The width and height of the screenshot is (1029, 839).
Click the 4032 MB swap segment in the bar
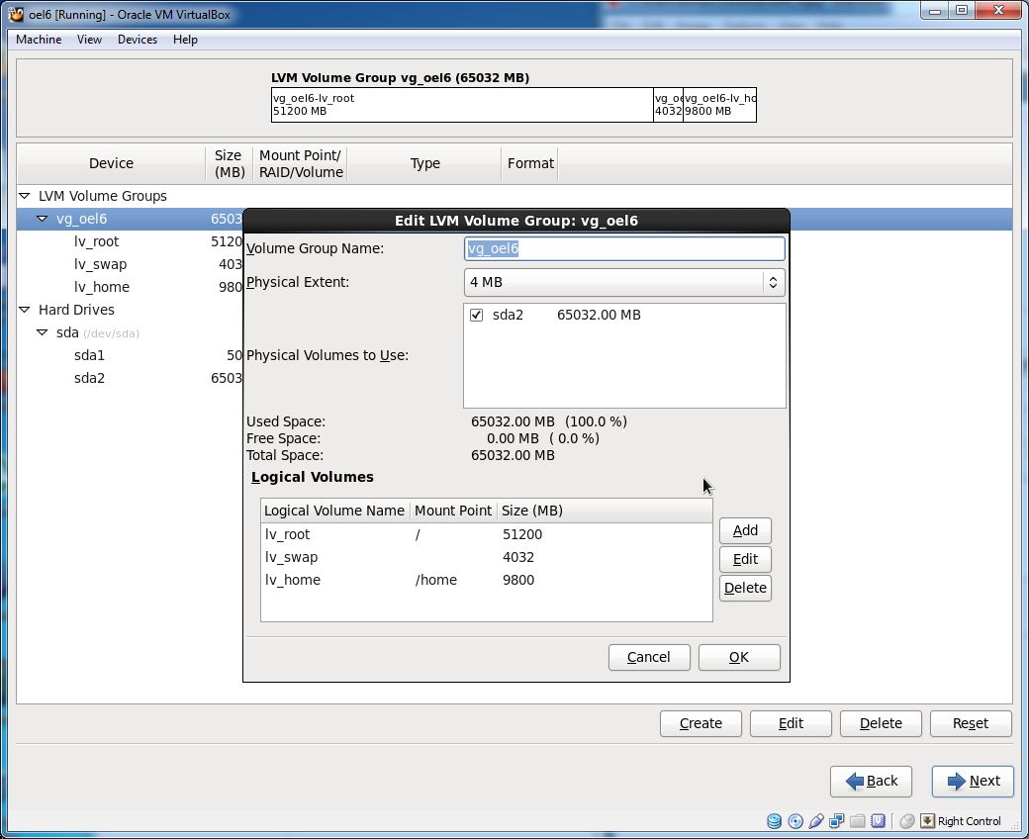pyautogui.click(x=668, y=104)
